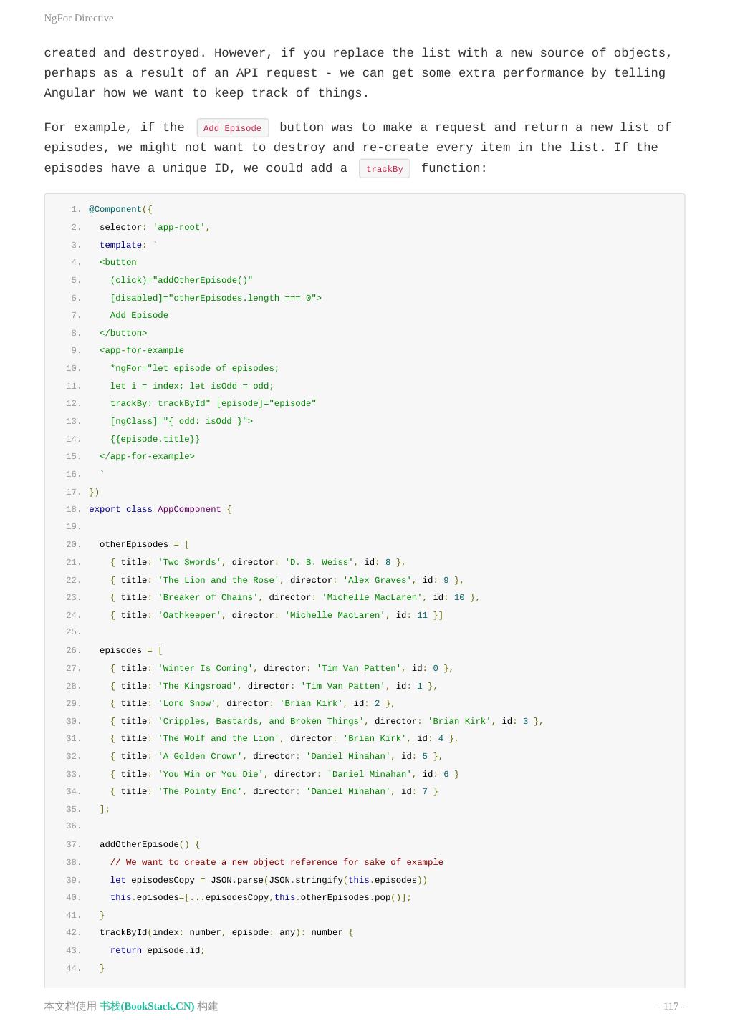Click the '[ngClass]' binding code line
730x1031 pixels.
181,421
